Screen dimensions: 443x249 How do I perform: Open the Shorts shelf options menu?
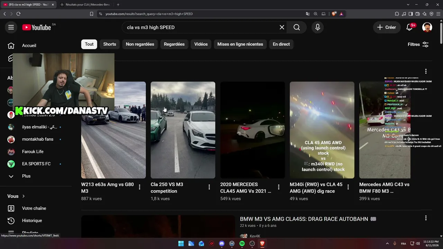click(426, 71)
